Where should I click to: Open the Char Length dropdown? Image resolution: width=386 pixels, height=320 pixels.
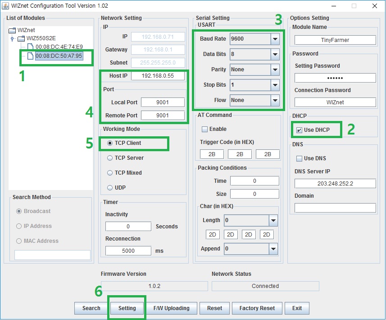click(x=273, y=220)
